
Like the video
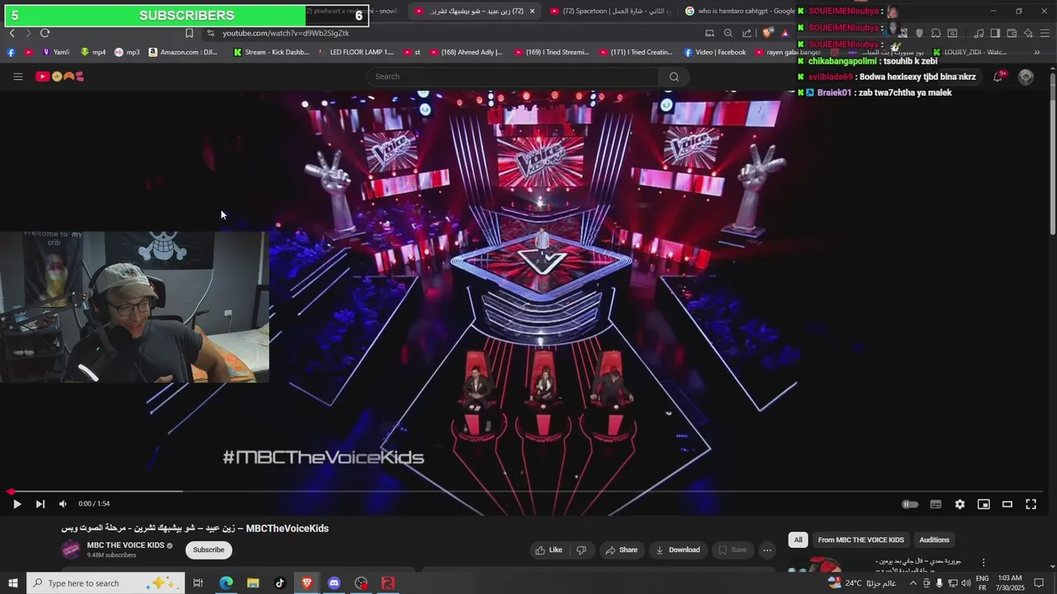(548, 550)
